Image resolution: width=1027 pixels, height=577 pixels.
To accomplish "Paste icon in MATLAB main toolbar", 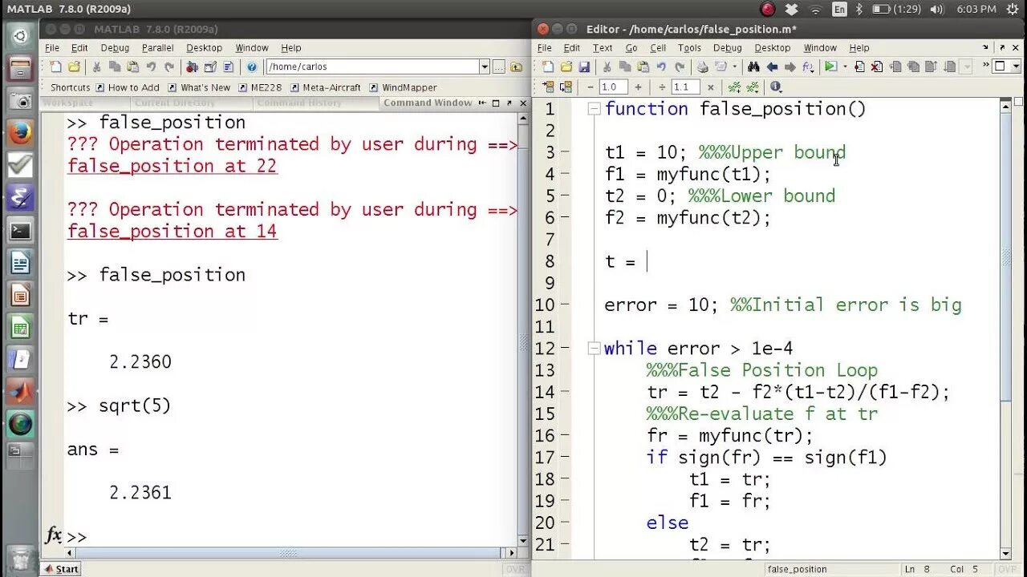I will 133,67.
